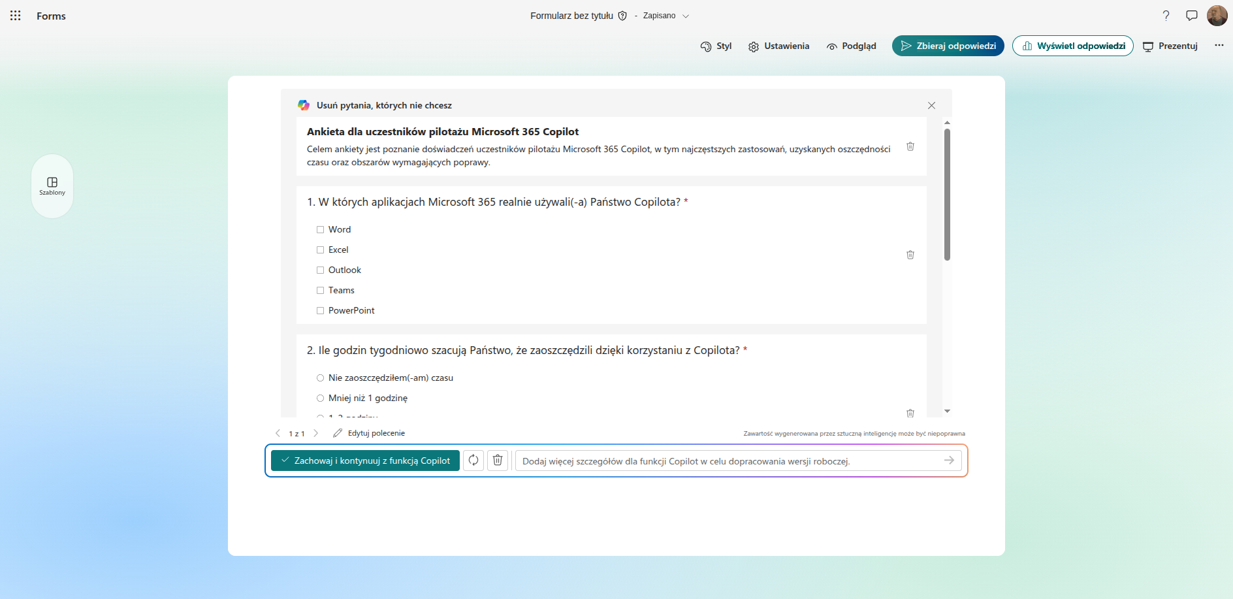Click 'Zachowaj i kontynuuj z funkcją Copilot'
This screenshot has height=599, width=1233.
click(366, 461)
